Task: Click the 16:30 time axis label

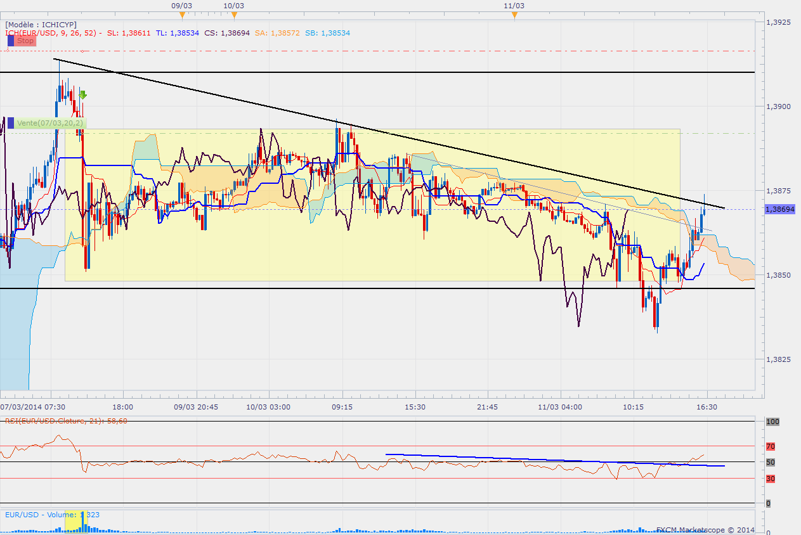Action: pos(707,407)
